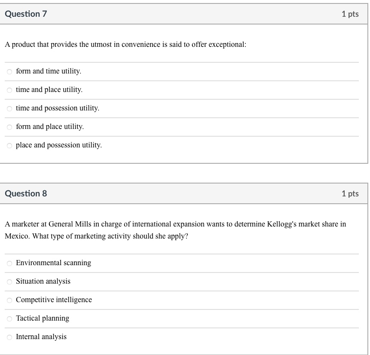Click the answer row containing 'time and place utility'
Image resolution: width=370 pixels, height=355 pixels.
tap(172, 90)
